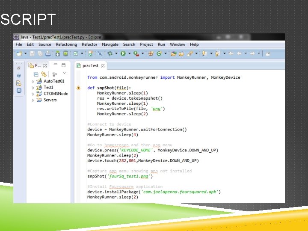Close the pracTest editor tab
The height and width of the screenshot is (231, 308).
tap(103, 65)
